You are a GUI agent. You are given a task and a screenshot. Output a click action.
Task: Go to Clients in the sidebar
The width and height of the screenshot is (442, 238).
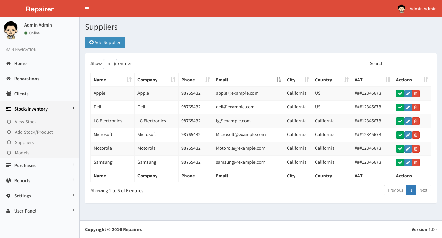tap(21, 94)
